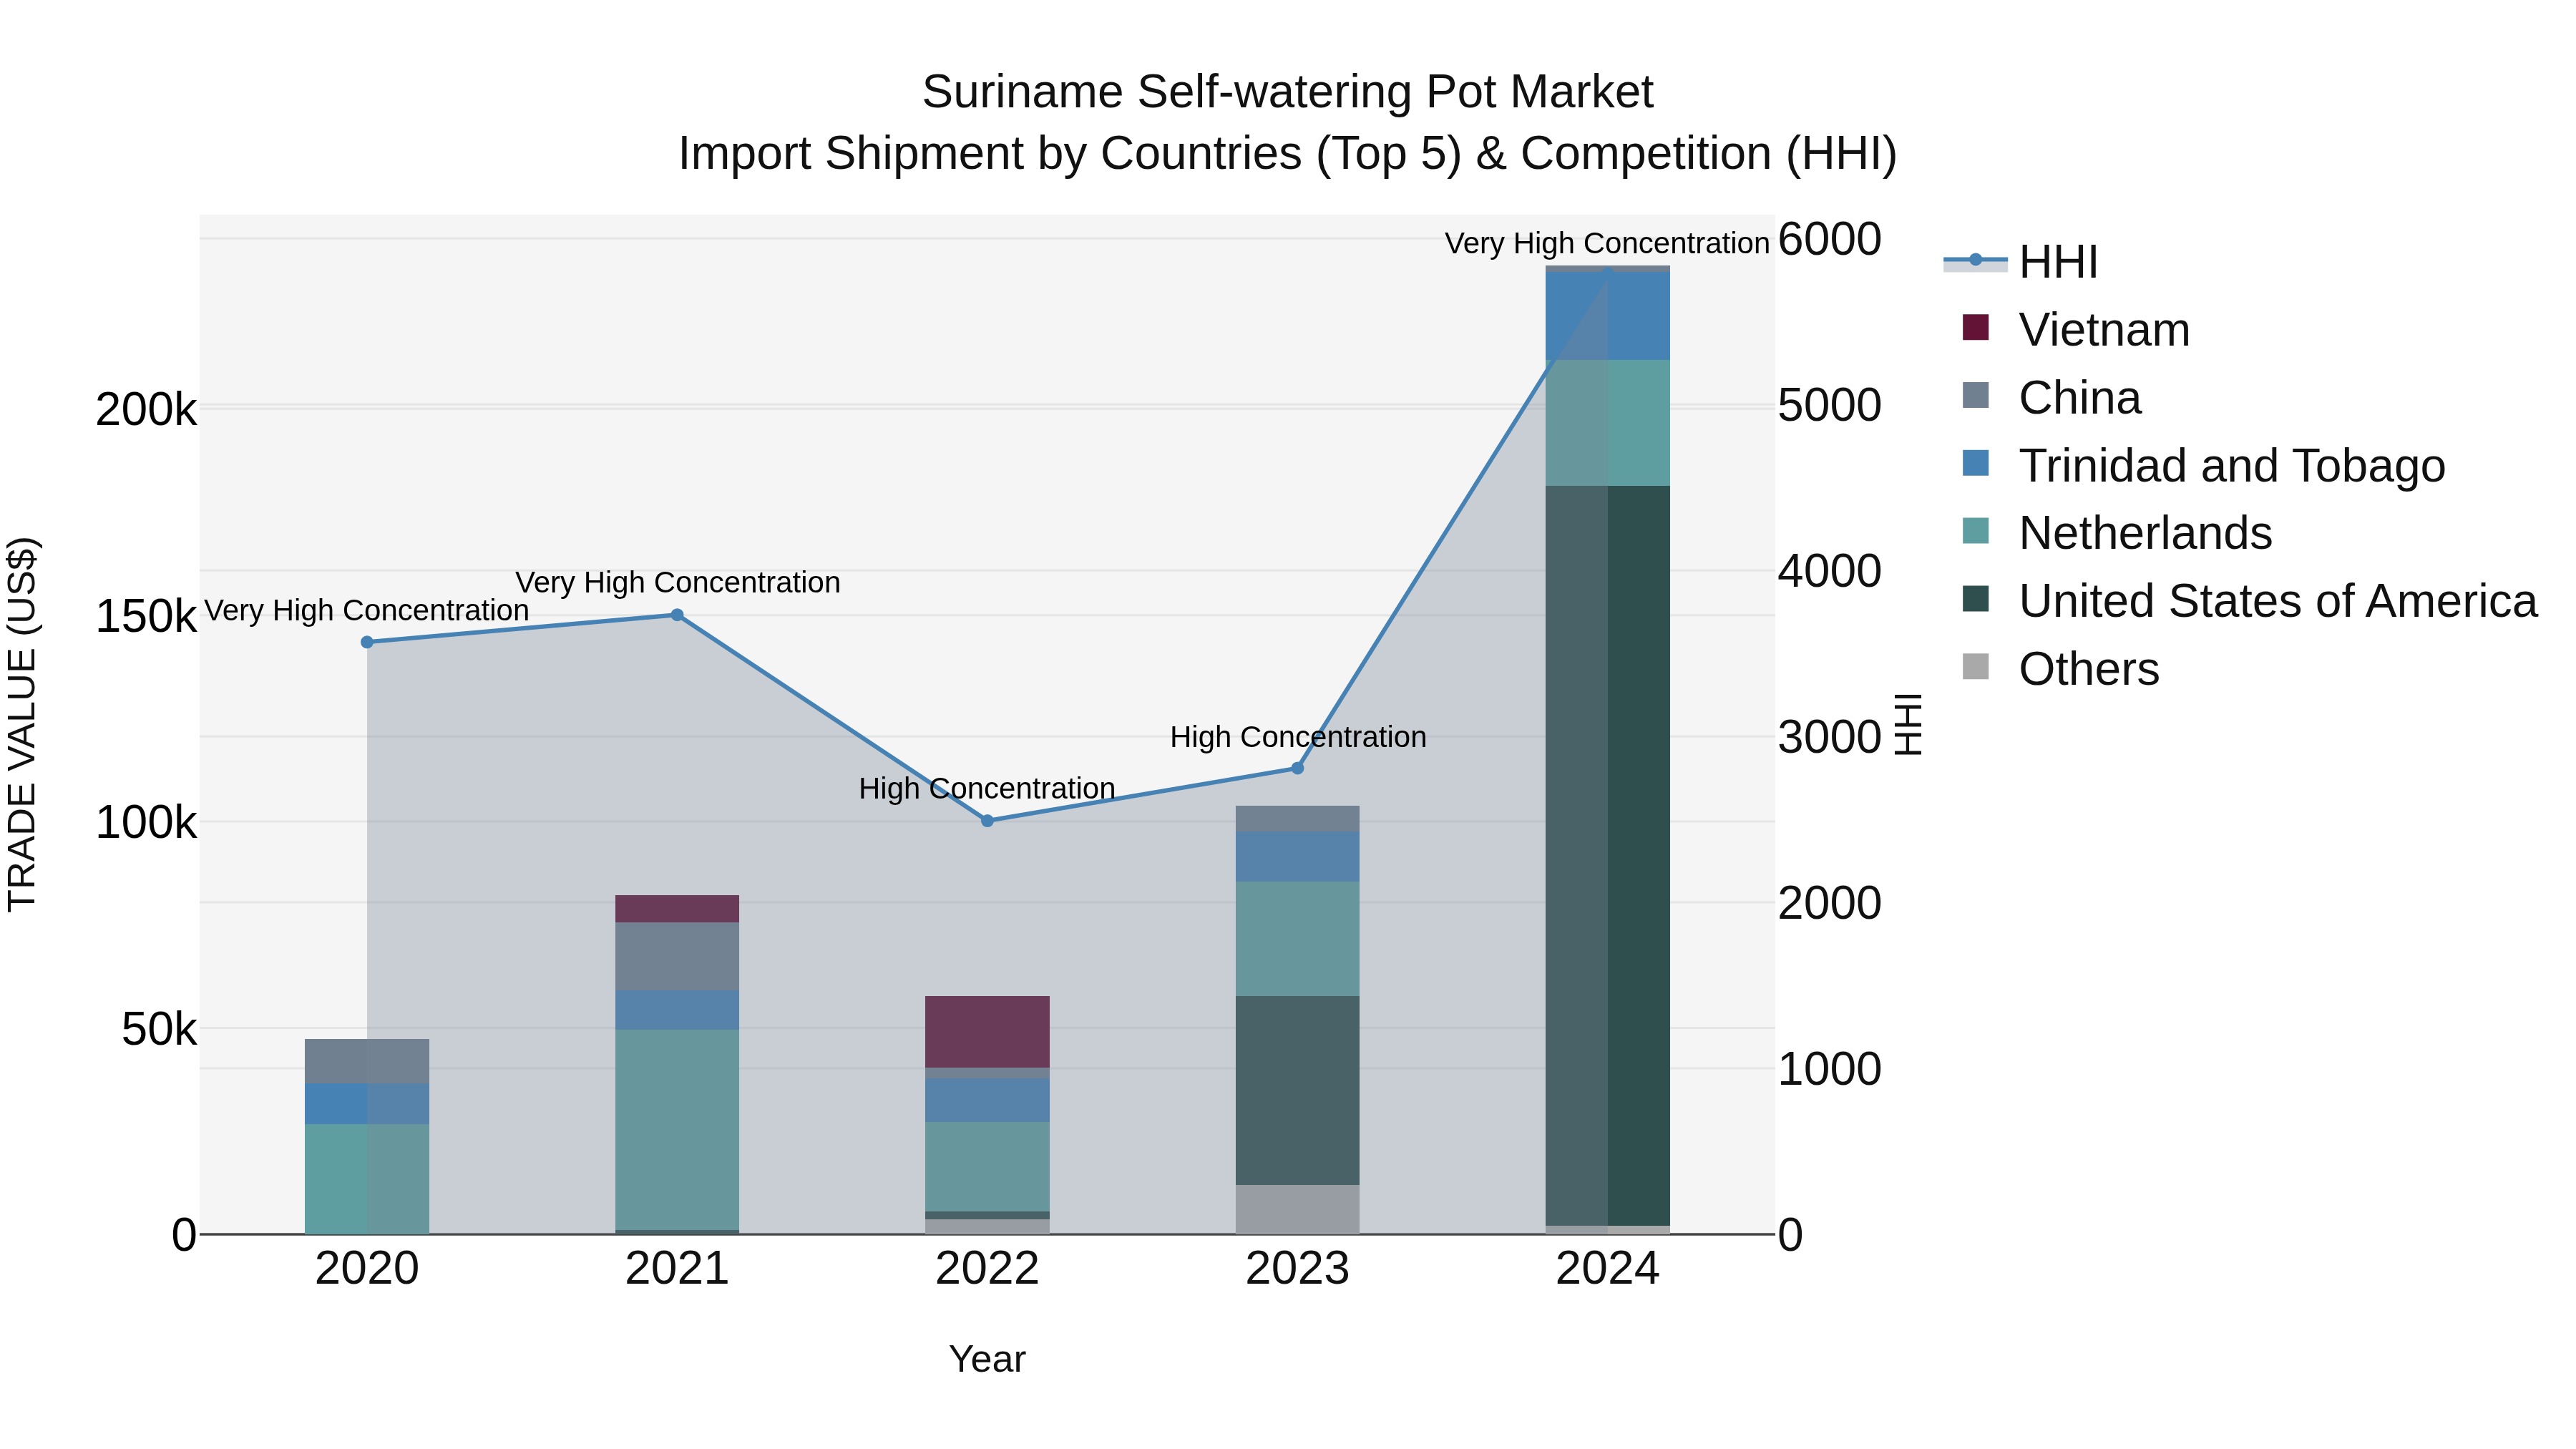The image size is (2576, 1449).
Task: Toggle the China legend entry
Action: [x=2052, y=397]
